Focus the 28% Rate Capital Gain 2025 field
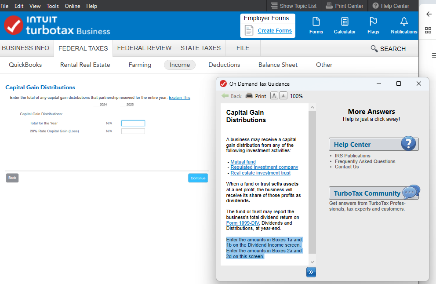The width and height of the screenshot is (436, 284). point(133,131)
